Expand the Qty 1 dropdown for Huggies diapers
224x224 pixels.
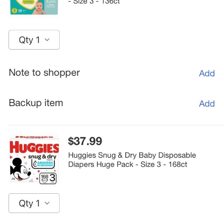[34, 203]
